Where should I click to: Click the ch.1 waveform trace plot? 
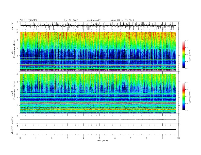[x=98, y=26]
